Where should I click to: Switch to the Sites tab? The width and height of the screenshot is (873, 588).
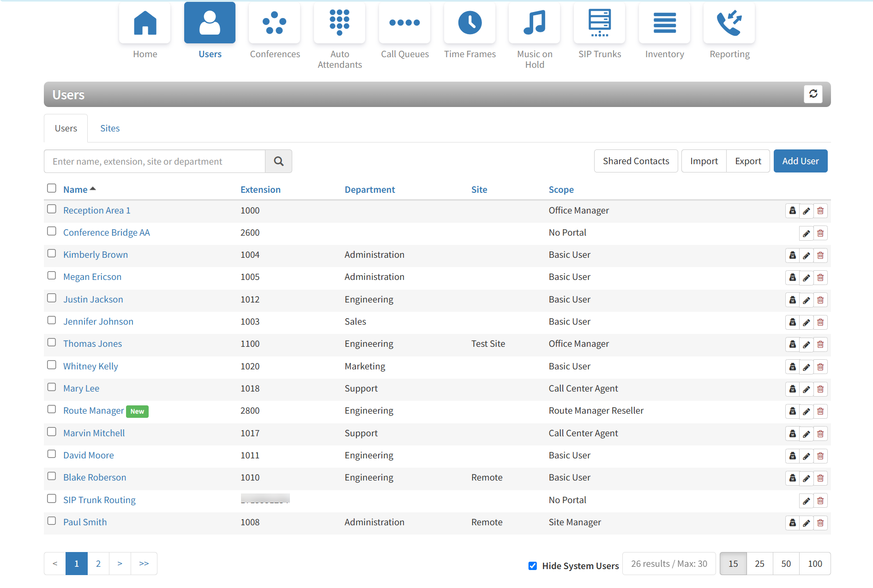(110, 128)
